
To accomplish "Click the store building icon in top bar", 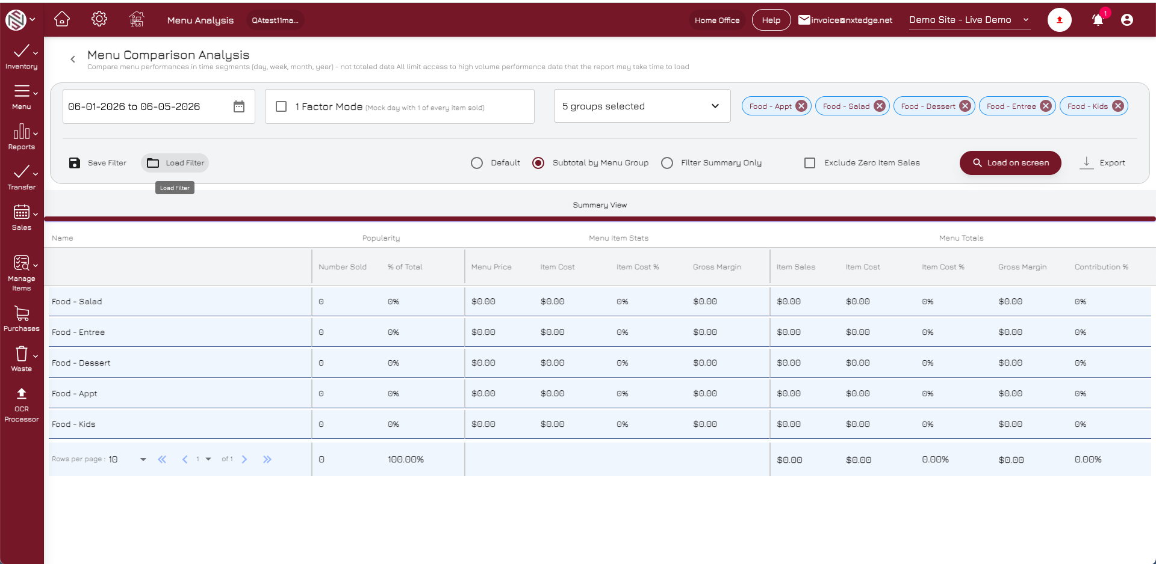I will tap(137, 19).
